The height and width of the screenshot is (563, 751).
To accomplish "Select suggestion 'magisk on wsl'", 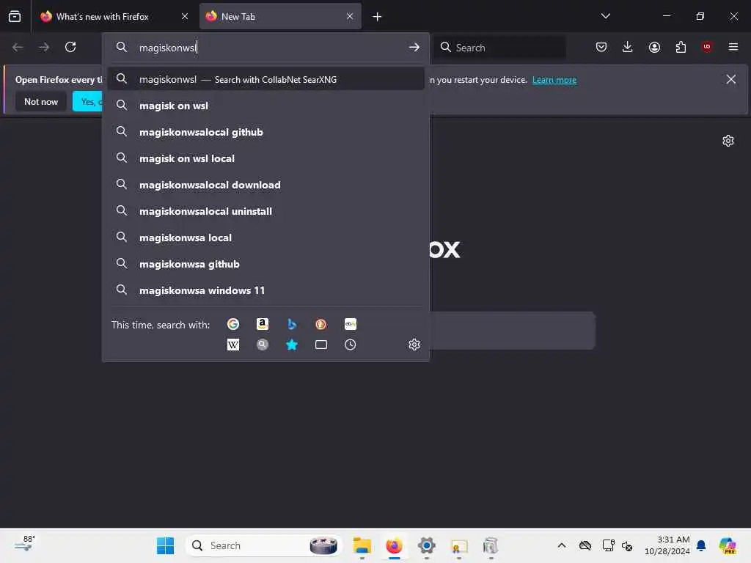I will [265, 106].
